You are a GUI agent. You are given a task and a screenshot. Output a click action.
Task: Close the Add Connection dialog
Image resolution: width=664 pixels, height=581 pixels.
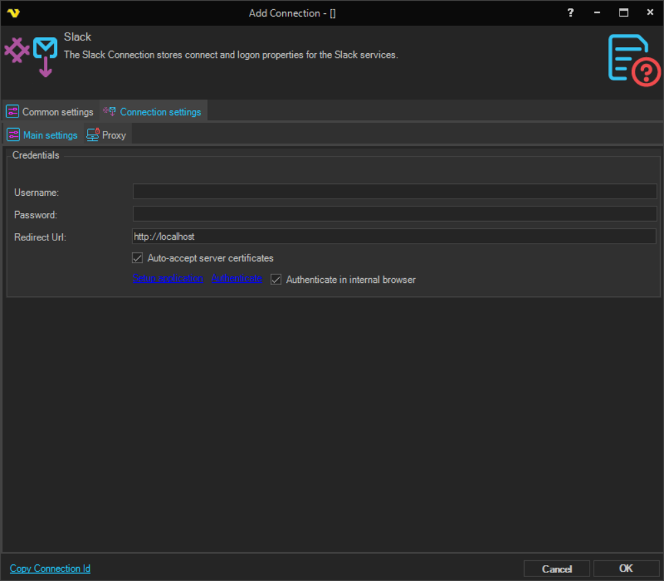click(649, 13)
